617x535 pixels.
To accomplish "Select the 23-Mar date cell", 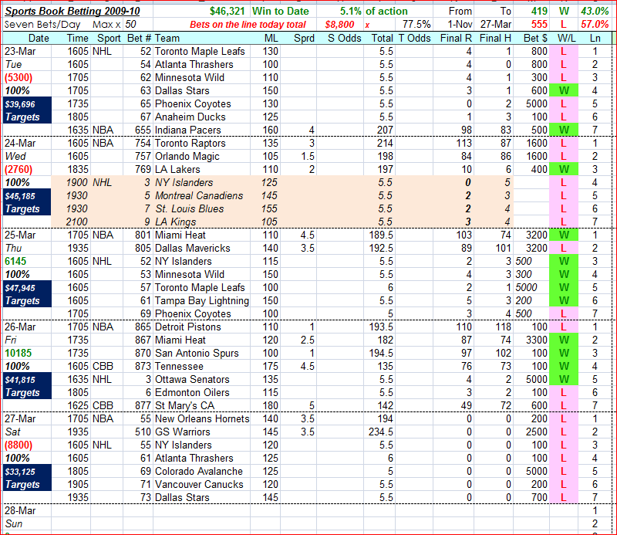I will coord(27,51).
